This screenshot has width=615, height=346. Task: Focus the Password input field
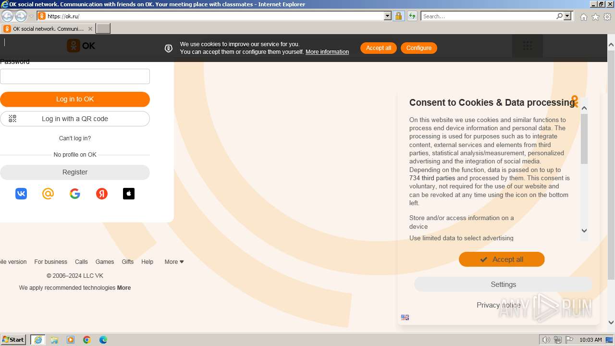pyautogui.click(x=75, y=76)
